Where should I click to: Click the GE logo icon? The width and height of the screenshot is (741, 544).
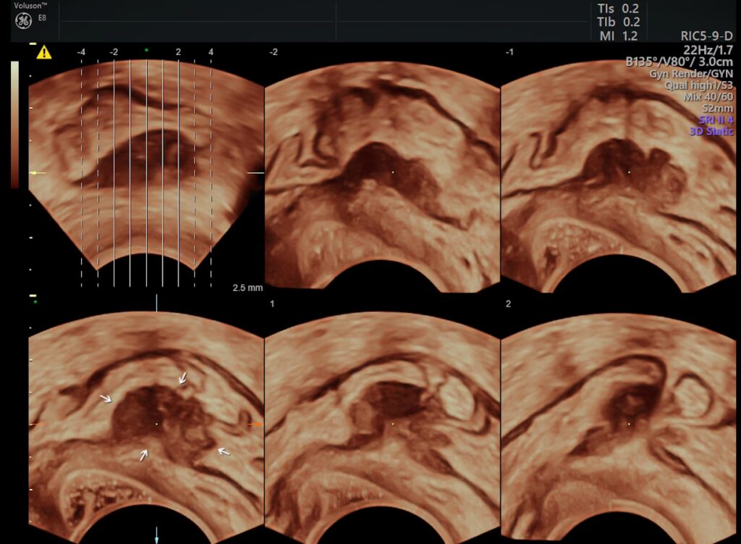click(22, 22)
